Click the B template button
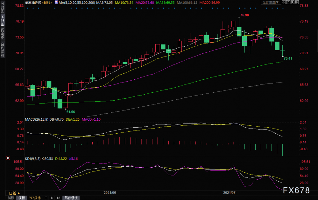This screenshot has height=200, width=318. pyautogui.click(x=52, y=198)
